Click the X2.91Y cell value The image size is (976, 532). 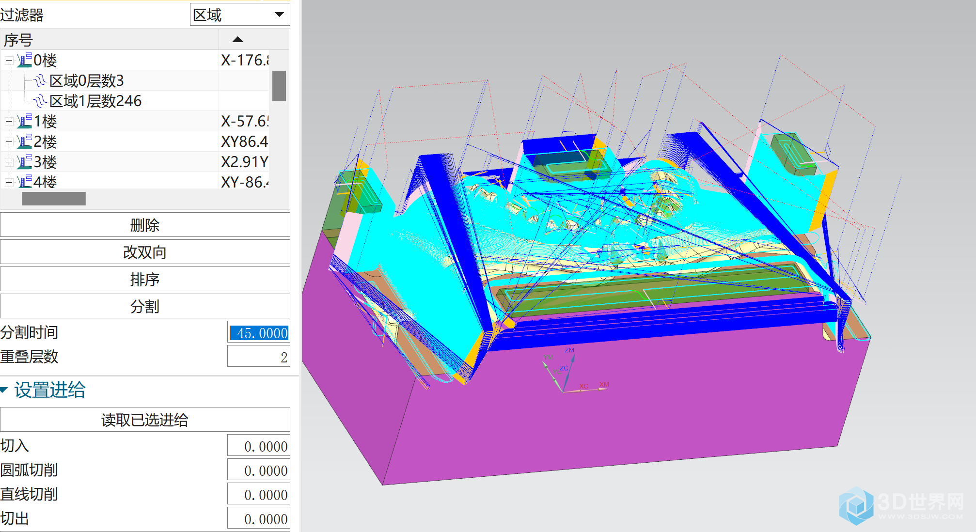[x=245, y=162]
